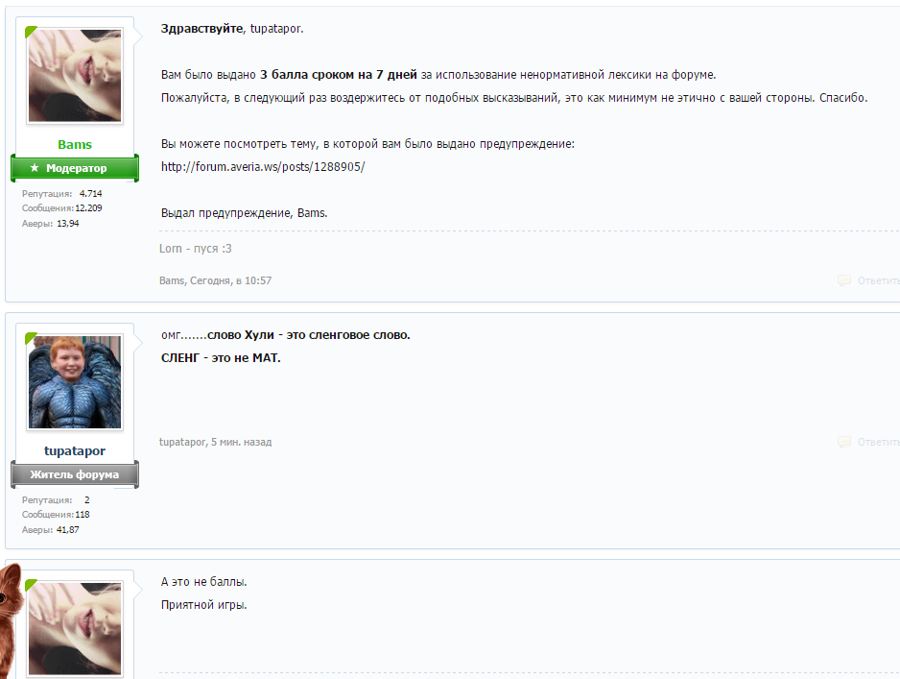Click the online indicator on tupatapor's avatar
Viewport: 900px width, 679px height.
(x=31, y=338)
